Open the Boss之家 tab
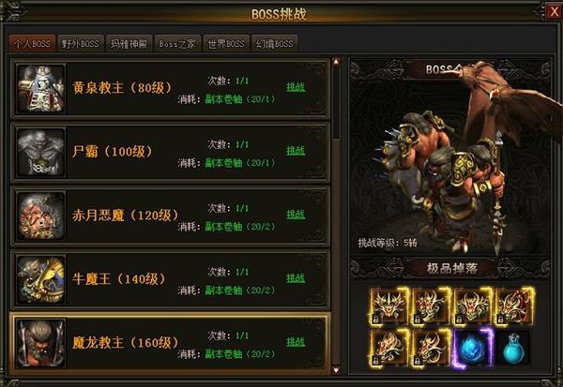Image resolution: width=563 pixels, height=387 pixels. coord(177,44)
